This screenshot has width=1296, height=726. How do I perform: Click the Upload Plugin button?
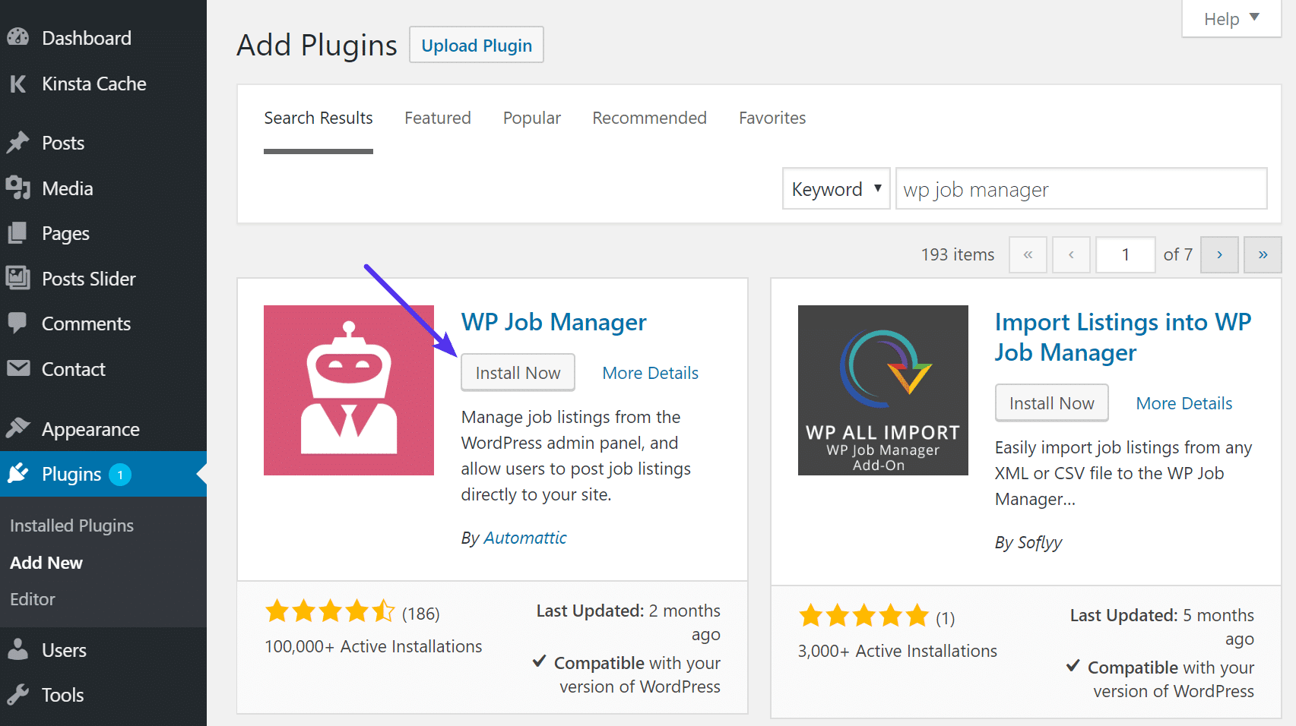tap(476, 45)
